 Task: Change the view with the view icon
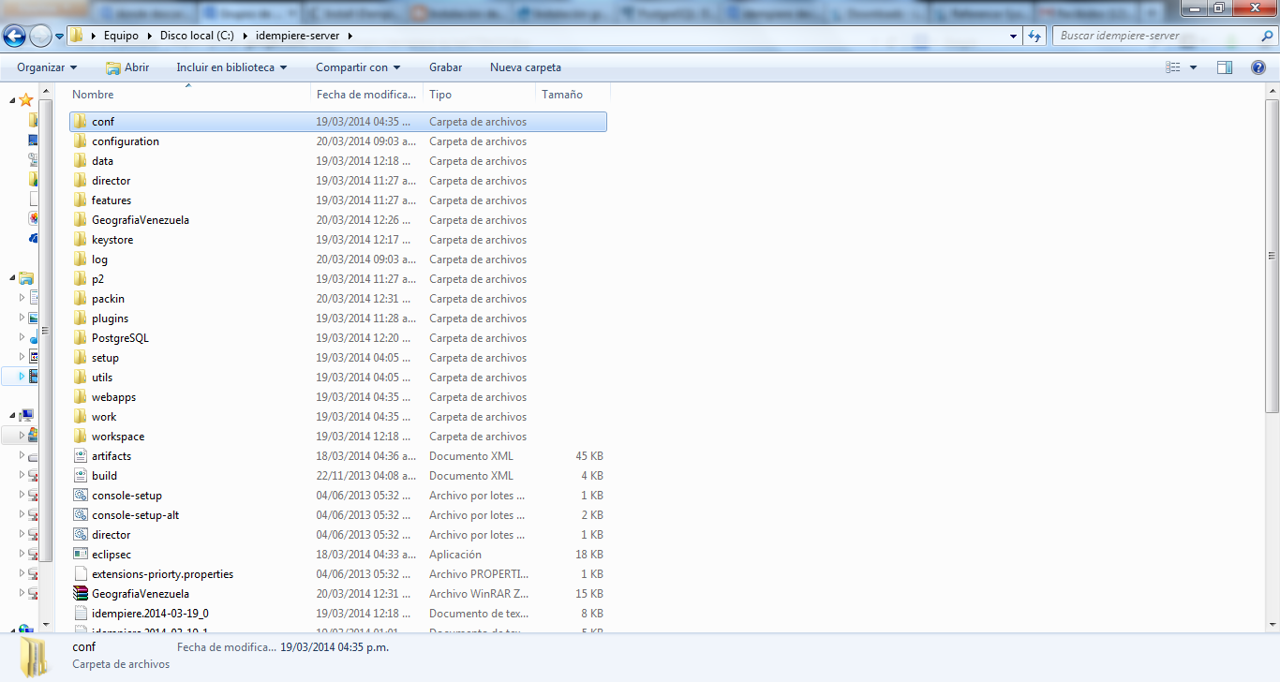1172,67
